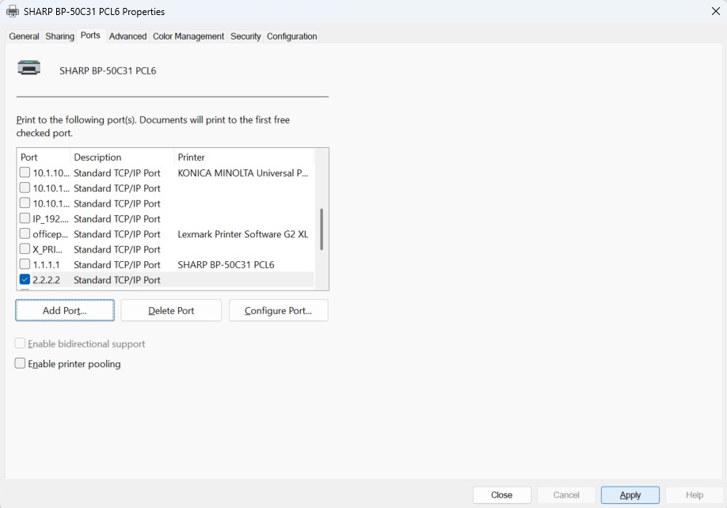Viewport: 727px width, 508px height.
Task: Select the Ports tab
Action: 90,35
